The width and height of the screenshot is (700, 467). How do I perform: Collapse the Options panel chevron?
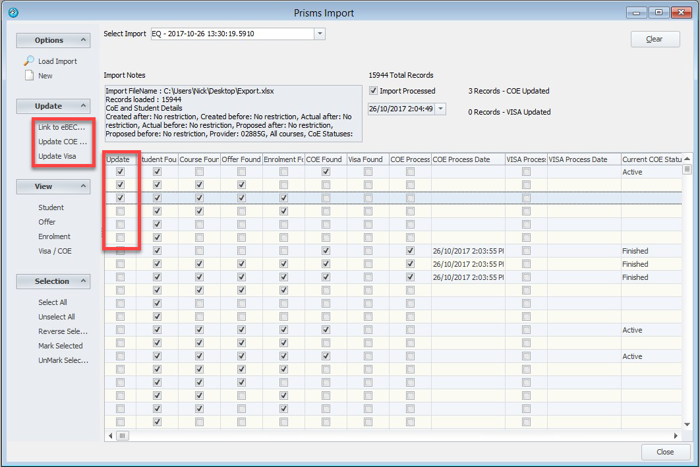tap(84, 40)
